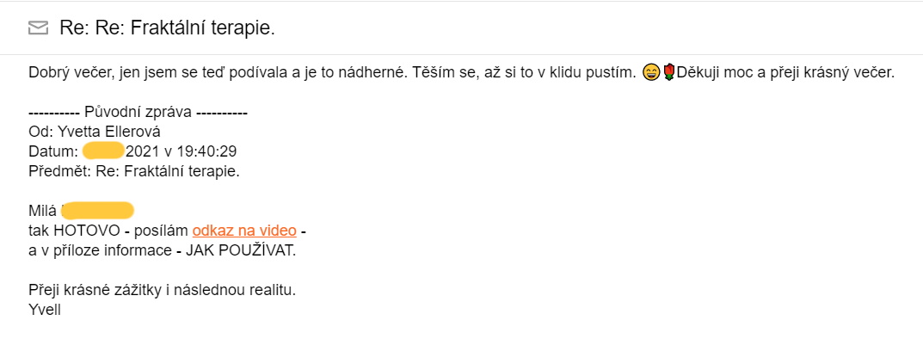
Task: Click the 'Předmět: Re: Fraktální terapie.' line
Action: pos(135,171)
